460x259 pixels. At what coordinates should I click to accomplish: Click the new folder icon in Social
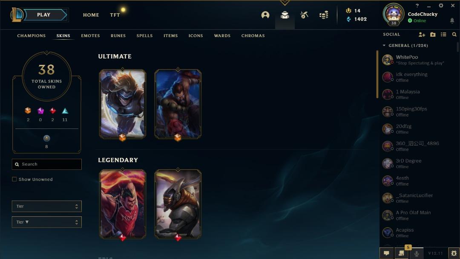point(433,35)
